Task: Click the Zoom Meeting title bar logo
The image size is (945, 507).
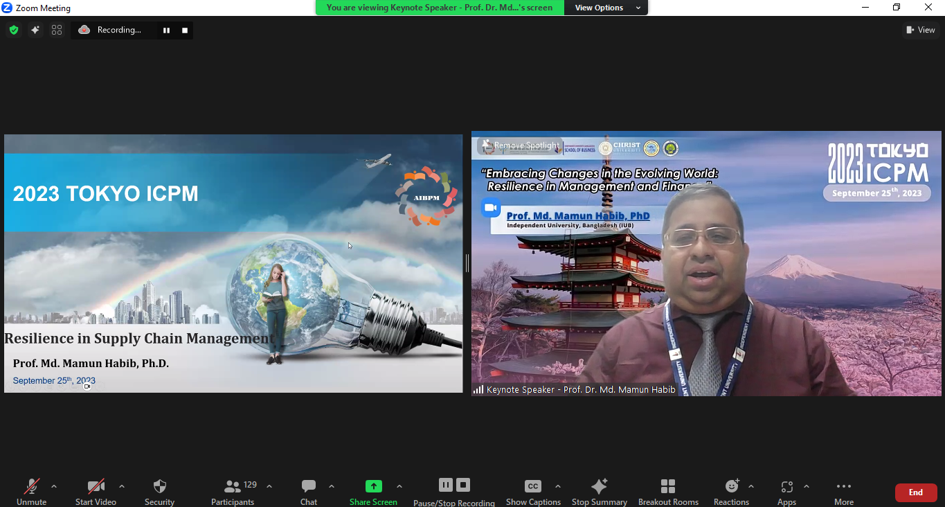Action: (x=6, y=8)
